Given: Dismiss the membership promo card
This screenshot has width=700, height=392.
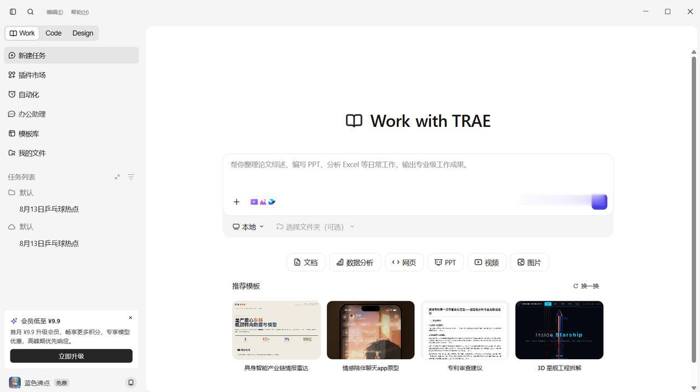Looking at the screenshot, I should [x=130, y=318].
